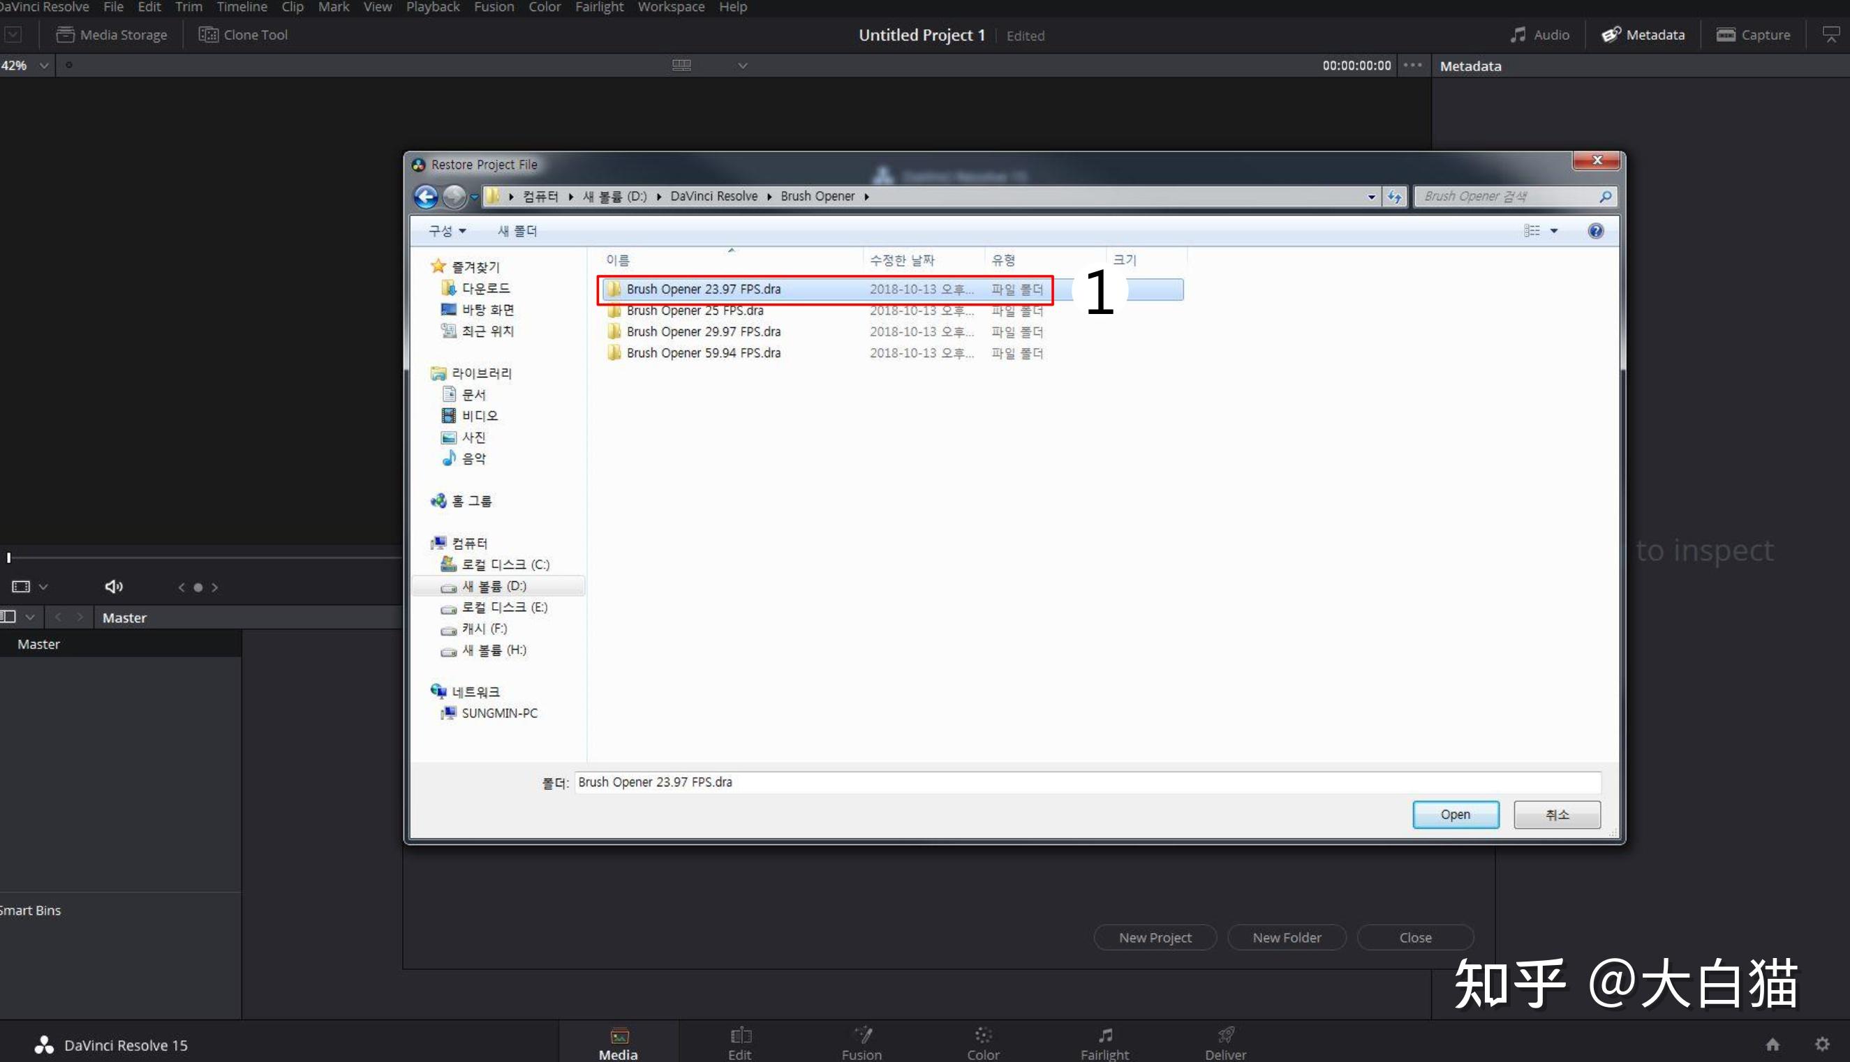This screenshot has width=1850, height=1062.
Task: Click the Open button in dialog
Action: coord(1455,815)
